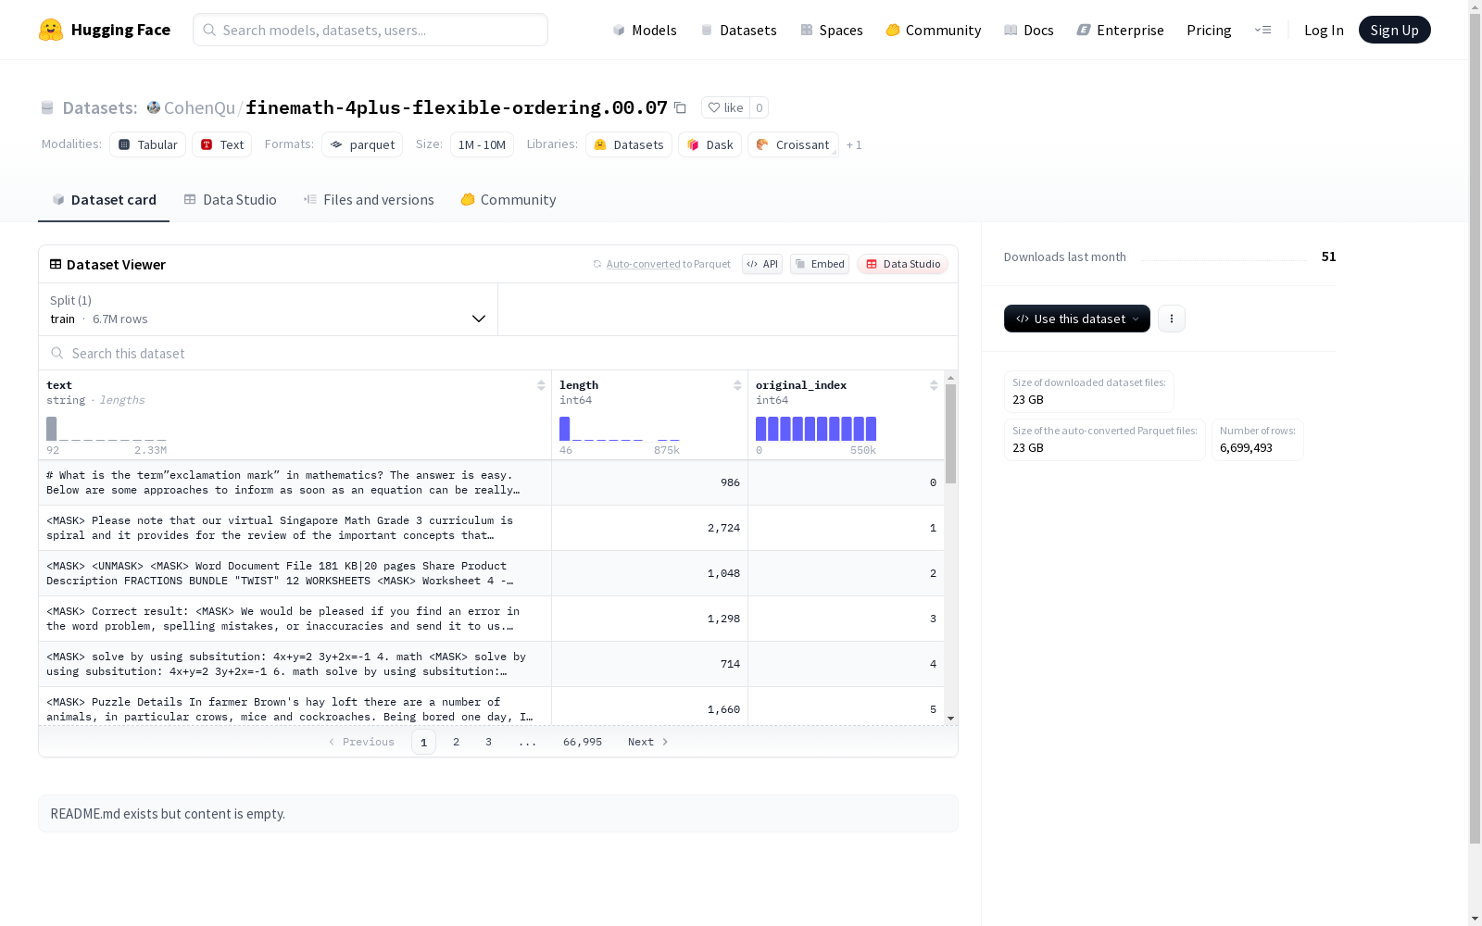The height and width of the screenshot is (926, 1482).
Task: Click the Datasets breadcrumb icon
Action: [47, 107]
